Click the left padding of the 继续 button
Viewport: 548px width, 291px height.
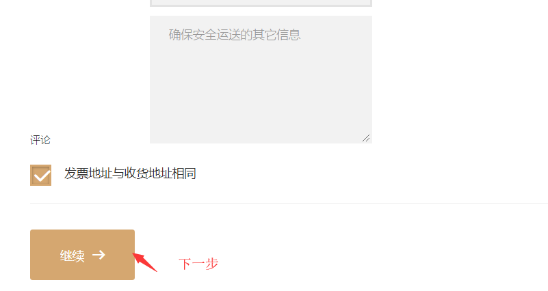(44, 255)
